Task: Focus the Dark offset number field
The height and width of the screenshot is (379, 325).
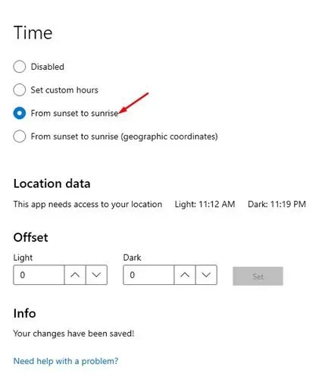Action: [148, 275]
